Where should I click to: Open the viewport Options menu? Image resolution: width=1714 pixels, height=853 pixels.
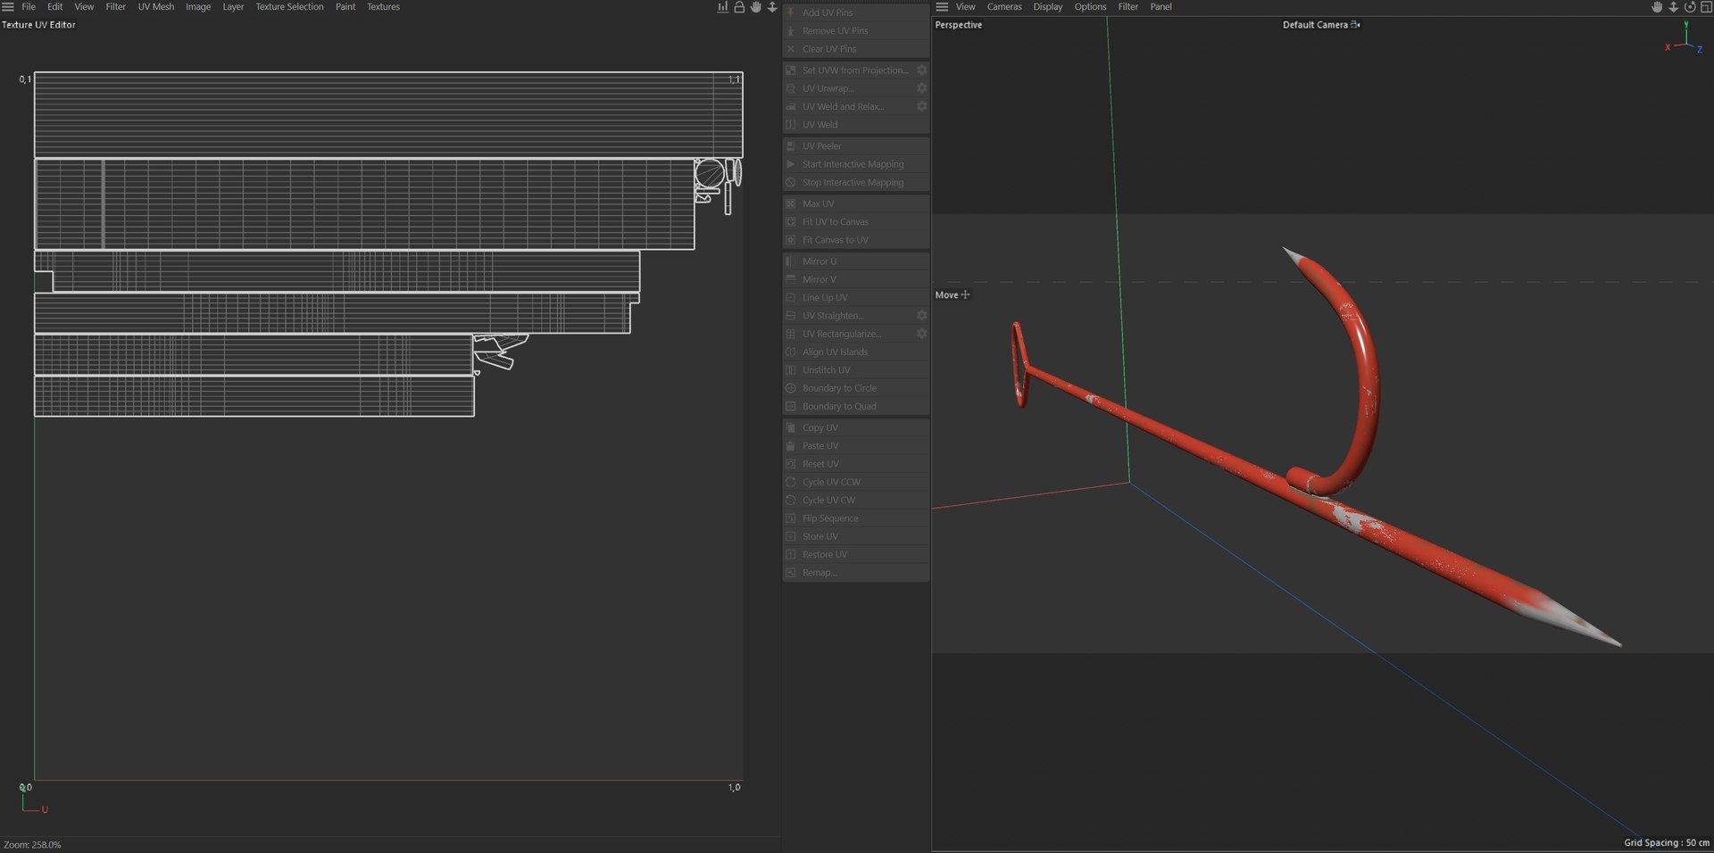coord(1090,7)
